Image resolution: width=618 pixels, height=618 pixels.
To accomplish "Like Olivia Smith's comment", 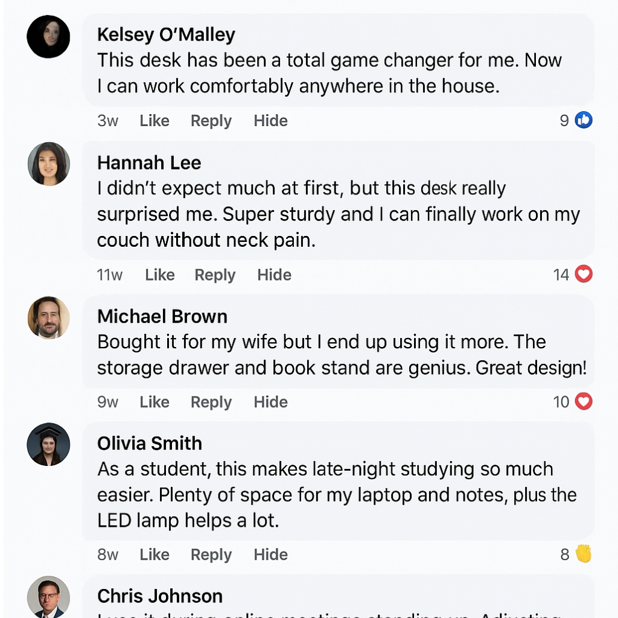I will pyautogui.click(x=154, y=555).
